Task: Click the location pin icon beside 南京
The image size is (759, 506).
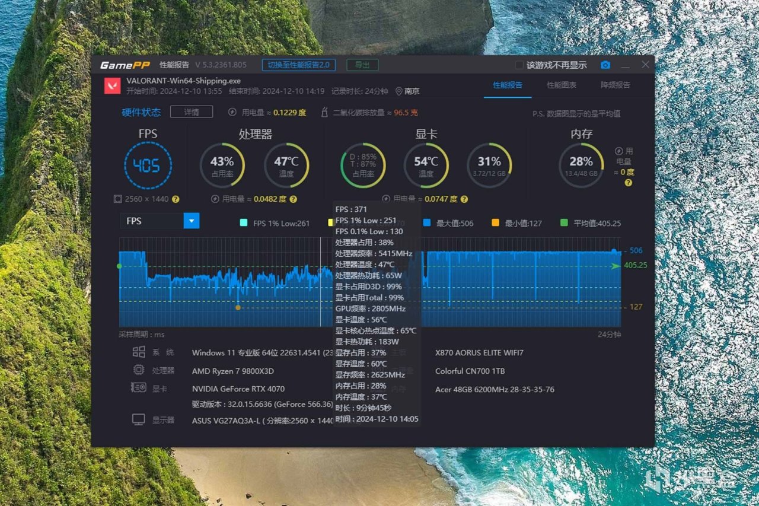Action: tap(398, 91)
